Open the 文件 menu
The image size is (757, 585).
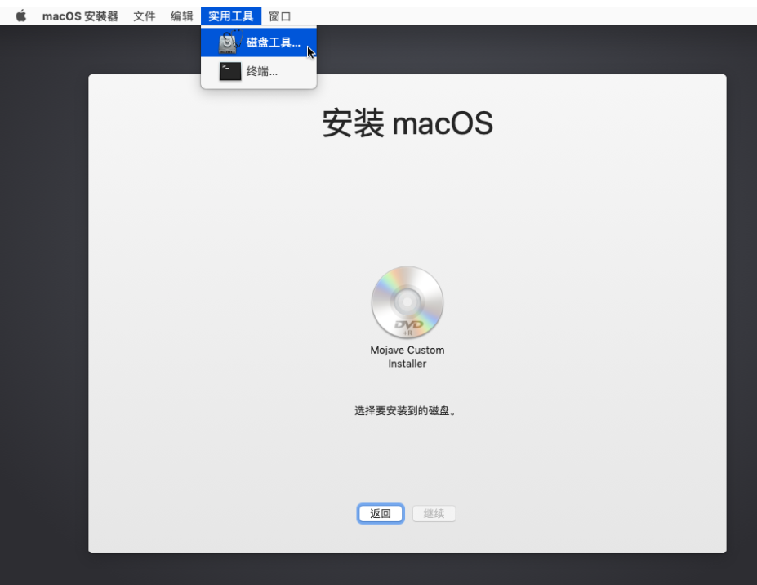[144, 16]
